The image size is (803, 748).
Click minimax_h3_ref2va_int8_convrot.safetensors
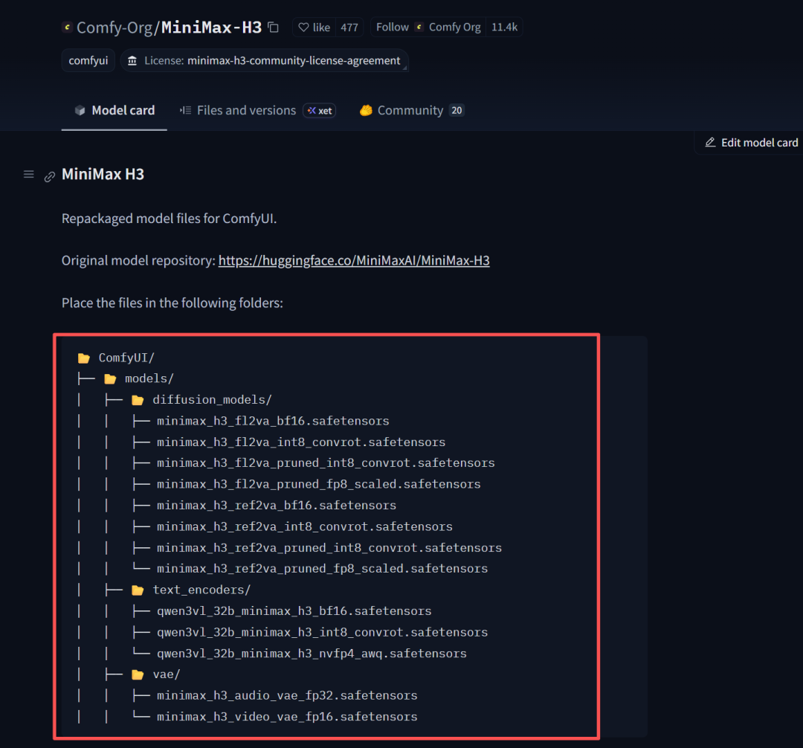(305, 527)
